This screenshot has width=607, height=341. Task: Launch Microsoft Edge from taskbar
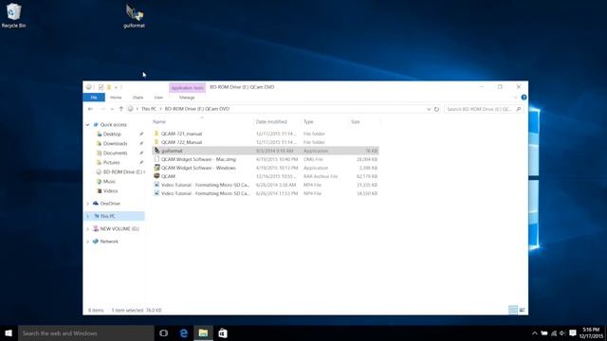pyautogui.click(x=183, y=333)
